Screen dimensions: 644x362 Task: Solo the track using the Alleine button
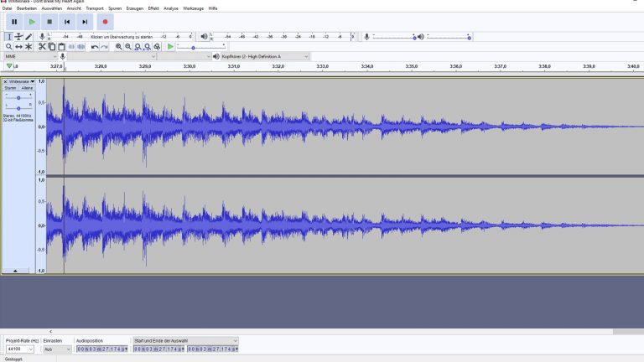(26, 88)
